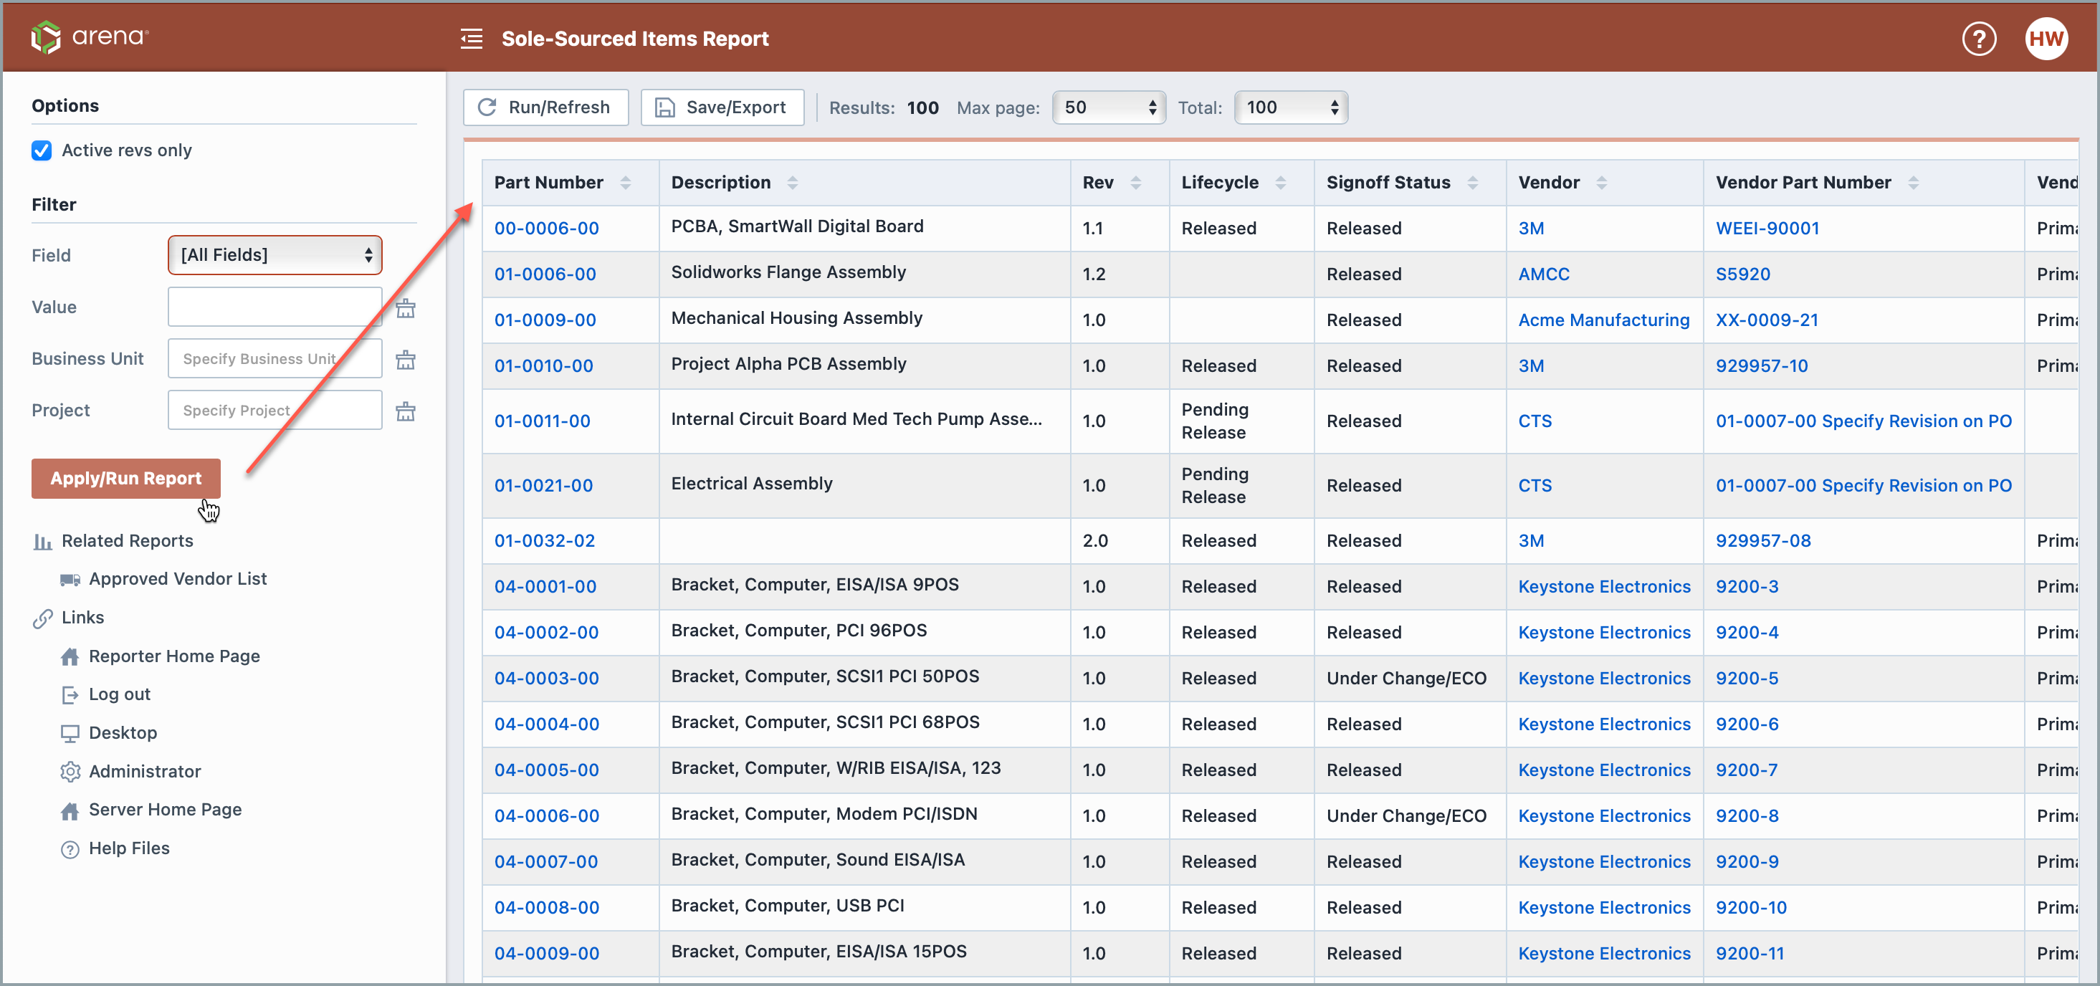Screen dimensions: 2100x986
Task: Click the Save/Export button
Action: click(722, 107)
